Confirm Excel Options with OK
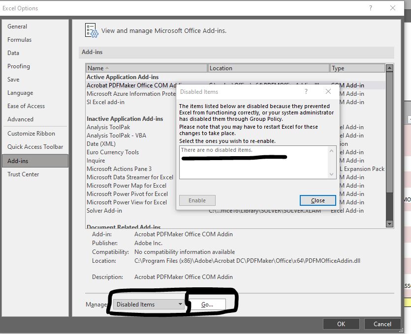The width and height of the screenshot is (411, 334). click(x=341, y=324)
